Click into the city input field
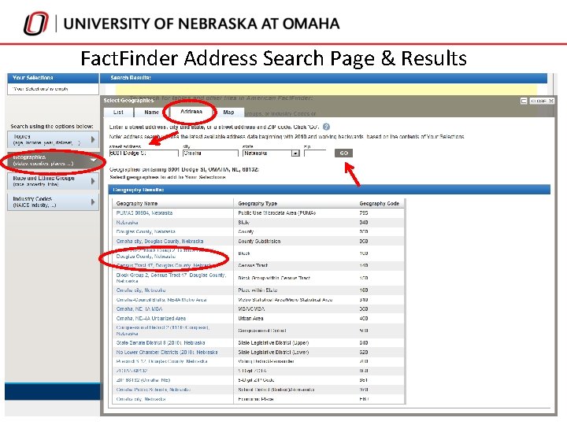The width and height of the screenshot is (567, 425). point(210,153)
